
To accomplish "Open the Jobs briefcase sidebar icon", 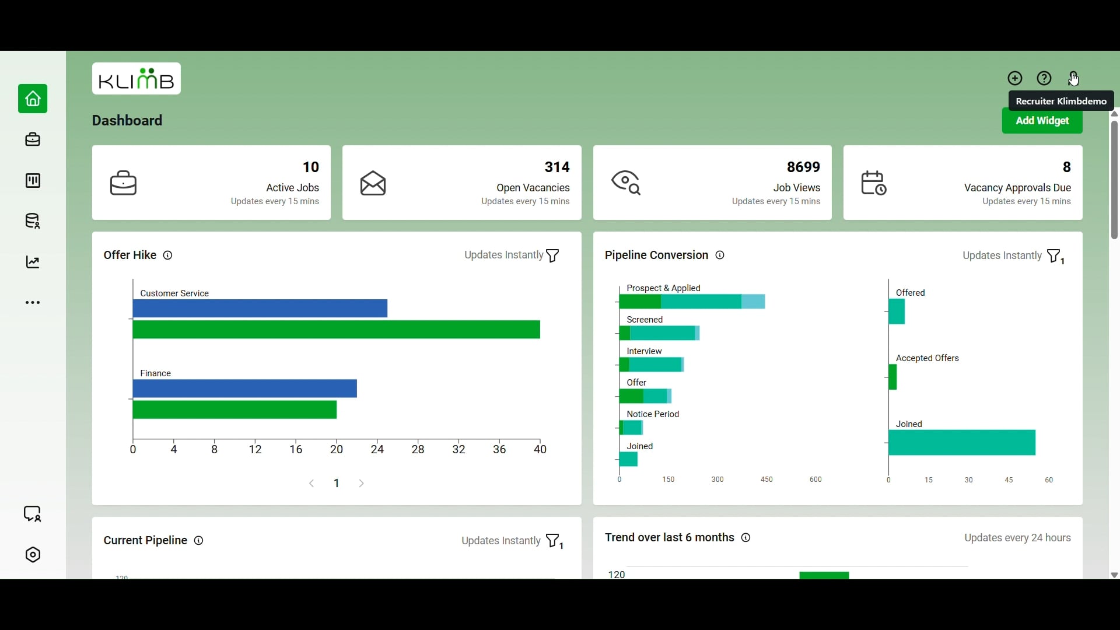I will pyautogui.click(x=33, y=140).
